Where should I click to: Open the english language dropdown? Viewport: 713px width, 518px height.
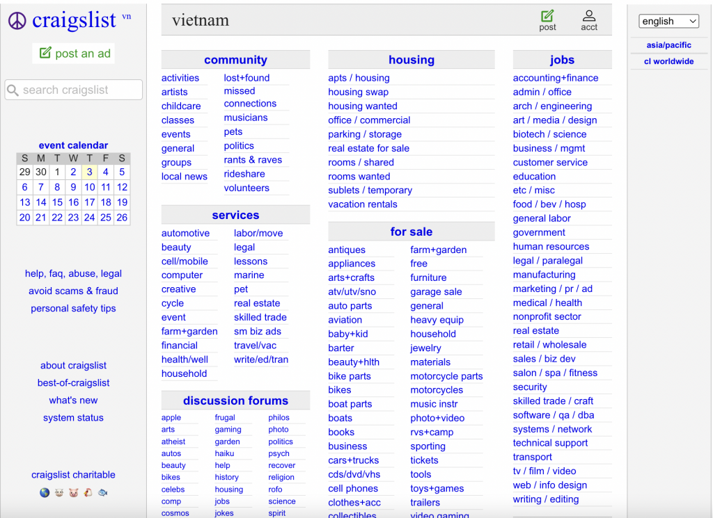click(x=668, y=22)
